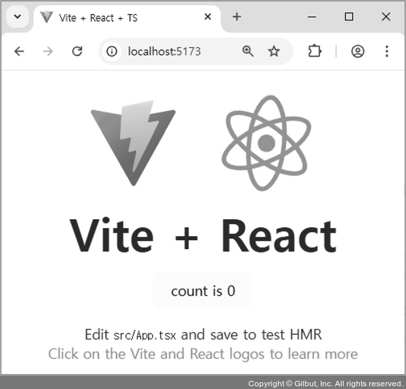Open a new browser tab
This screenshot has width=406, height=389.
pyautogui.click(x=236, y=17)
